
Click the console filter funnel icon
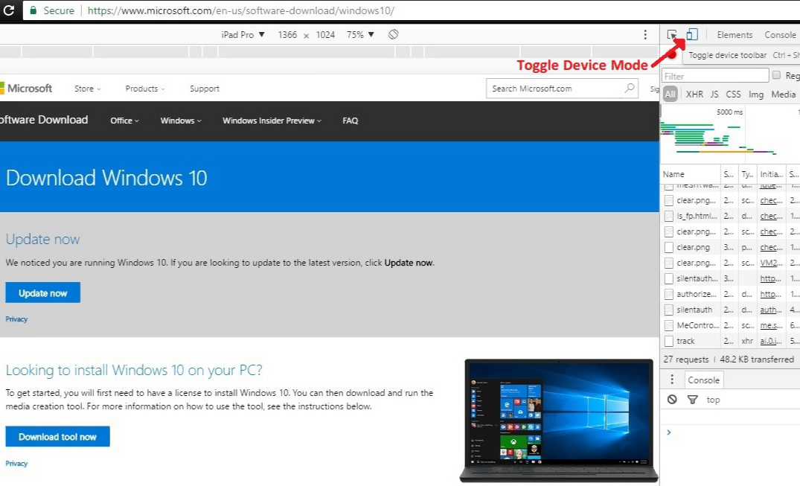(692, 400)
